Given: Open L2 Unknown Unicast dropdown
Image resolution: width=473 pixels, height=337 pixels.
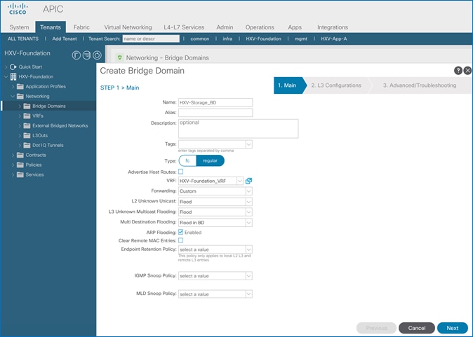Looking at the screenshot, I should (x=249, y=202).
